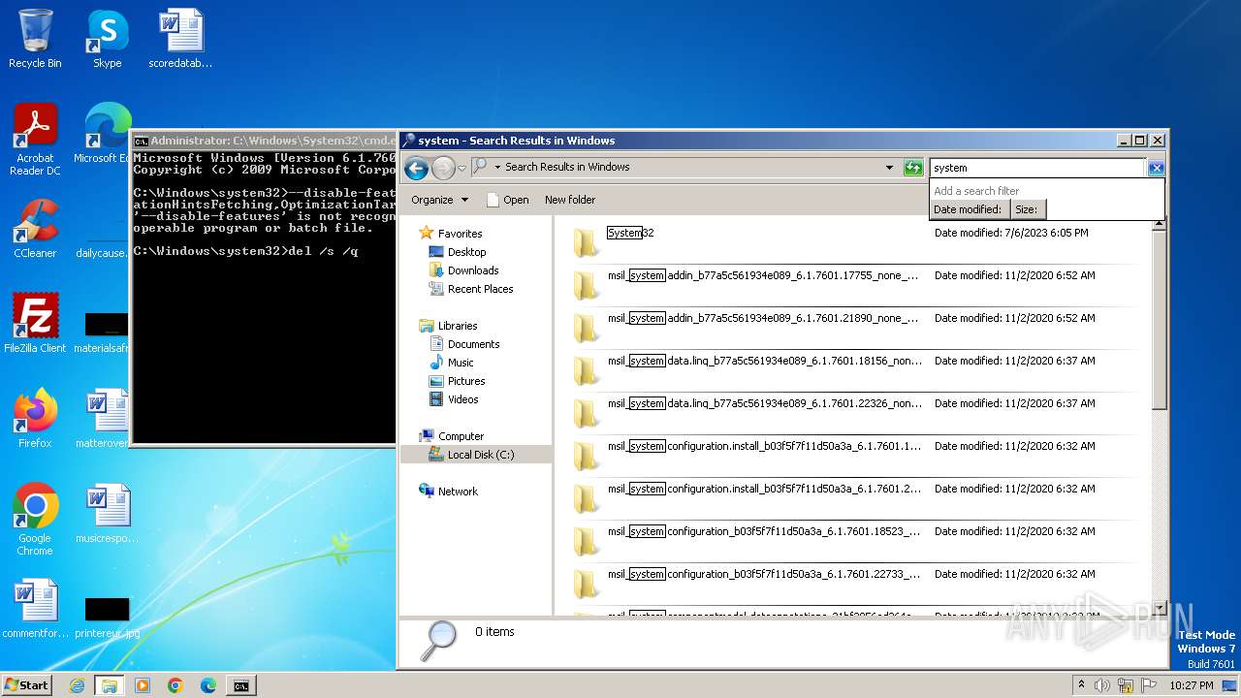
Task: Click the Start button
Action: click(x=26, y=685)
